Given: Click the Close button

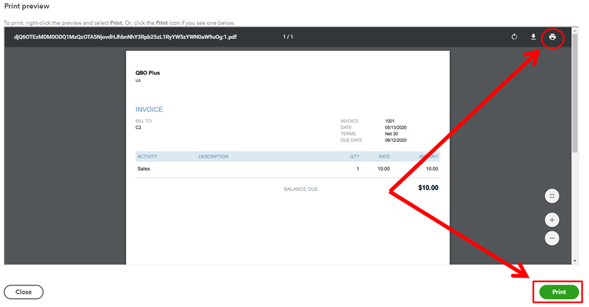Looking at the screenshot, I should 24,292.
